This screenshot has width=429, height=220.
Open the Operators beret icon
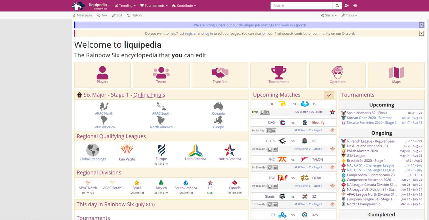(x=337, y=72)
